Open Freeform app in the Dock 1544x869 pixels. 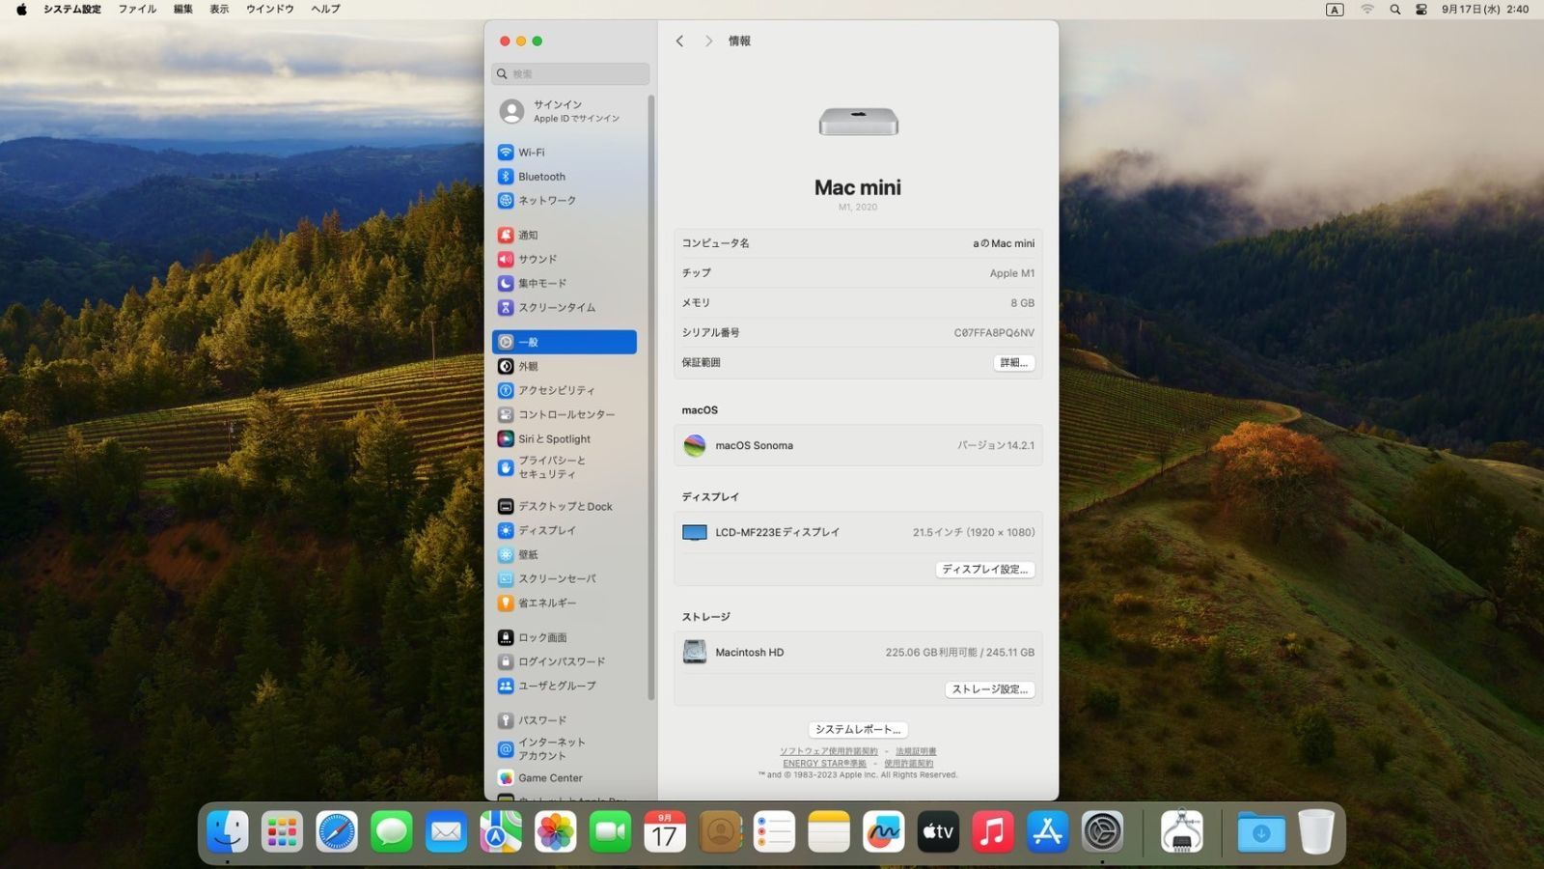(883, 832)
